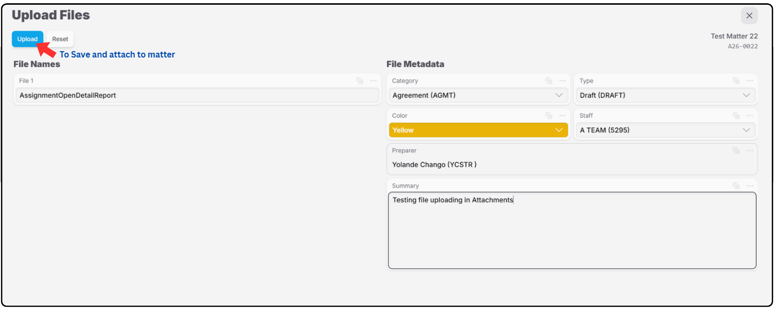Open more options for Staff field
The image size is (775, 311).
(x=750, y=116)
